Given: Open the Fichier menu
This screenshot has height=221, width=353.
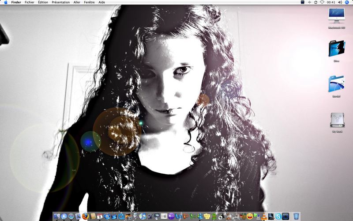Looking at the screenshot, I should 30,2.
